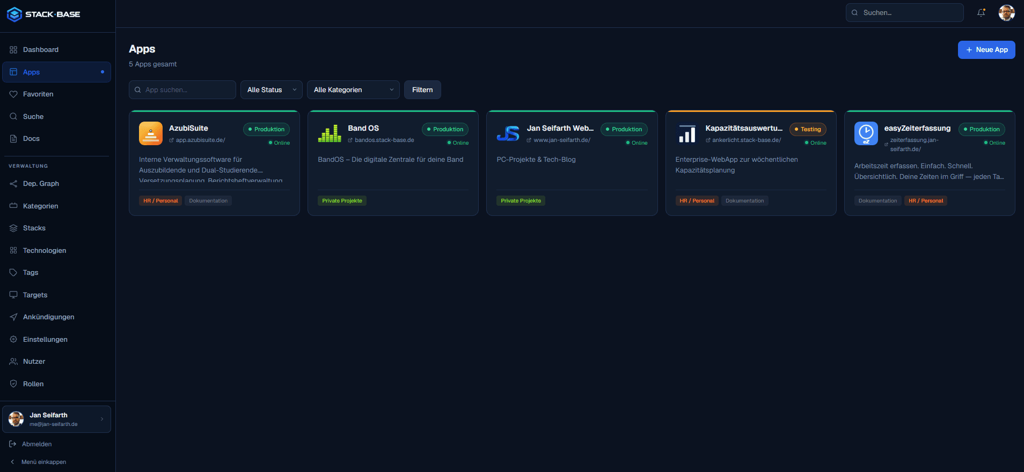Open the notifications bell icon

pyautogui.click(x=981, y=13)
